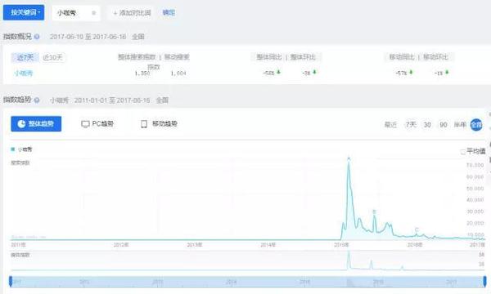Choose the 90 day range option
Viewport: 491px width, 294px height.
pos(443,125)
